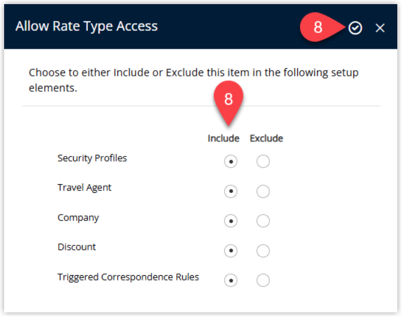Pick Include for Discount
Screen dimensions: 402x317
(x=230, y=251)
